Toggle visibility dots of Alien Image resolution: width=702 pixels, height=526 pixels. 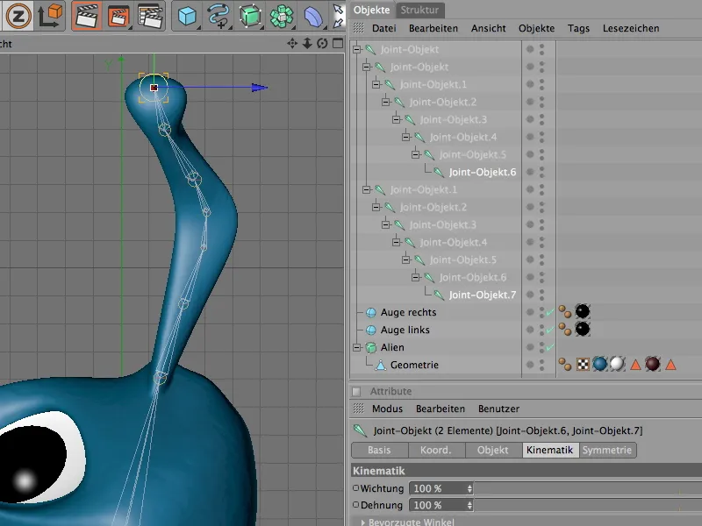(x=541, y=347)
